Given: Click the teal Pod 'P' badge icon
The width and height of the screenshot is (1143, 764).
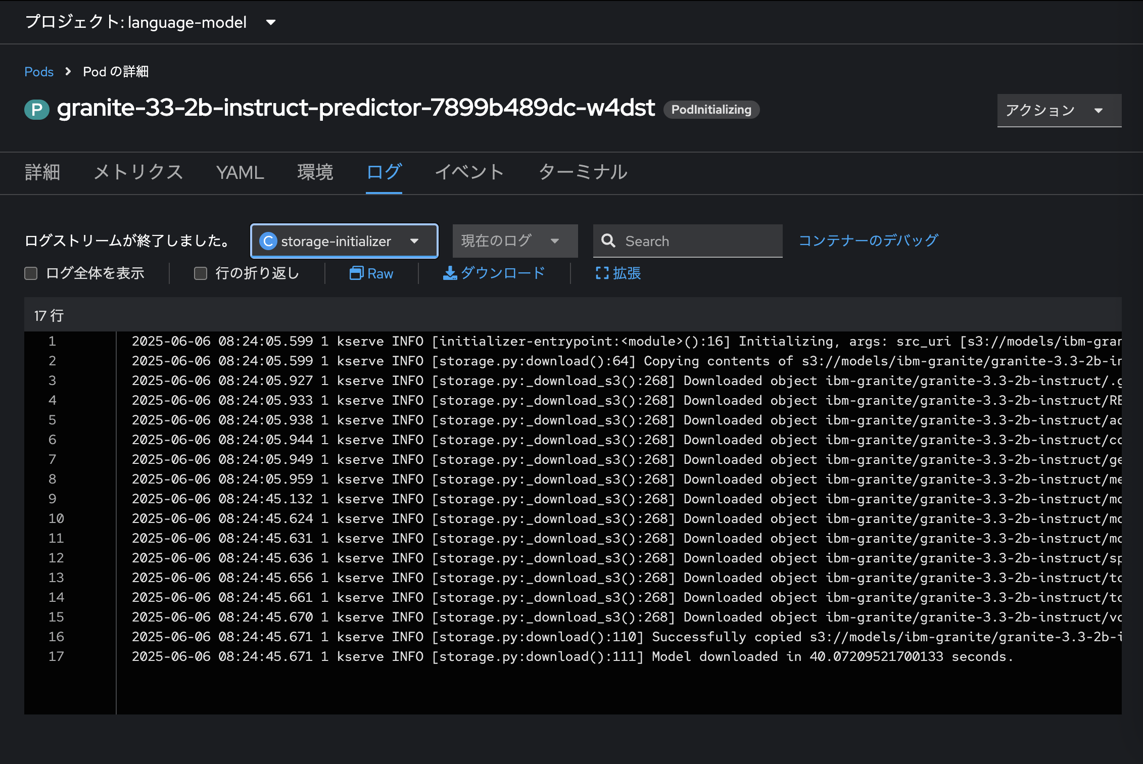Looking at the screenshot, I should [37, 109].
